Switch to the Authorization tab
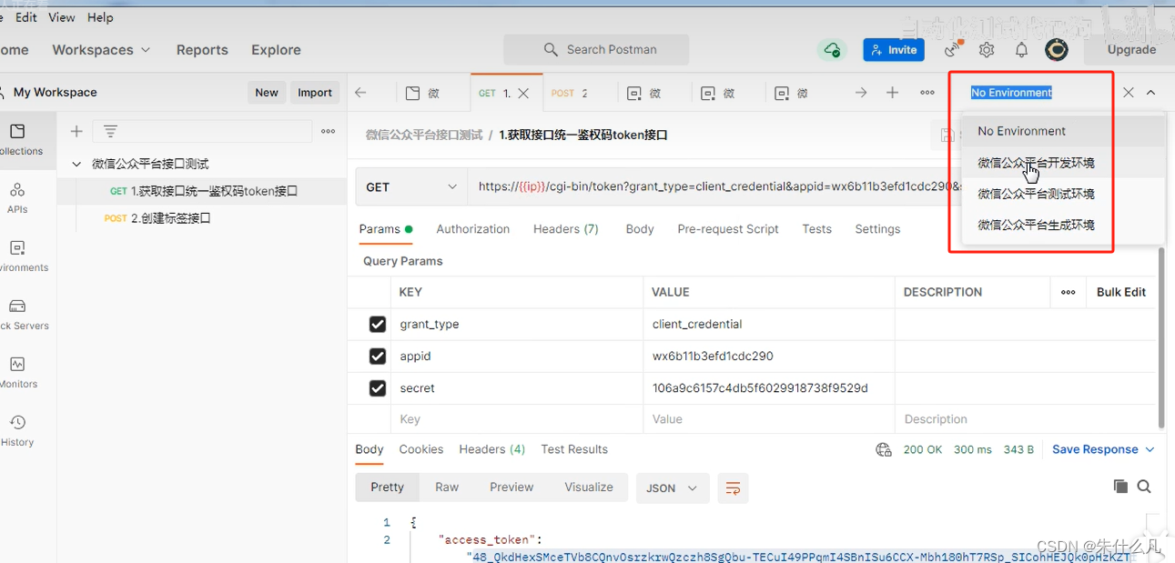1175x563 pixels. (x=472, y=228)
